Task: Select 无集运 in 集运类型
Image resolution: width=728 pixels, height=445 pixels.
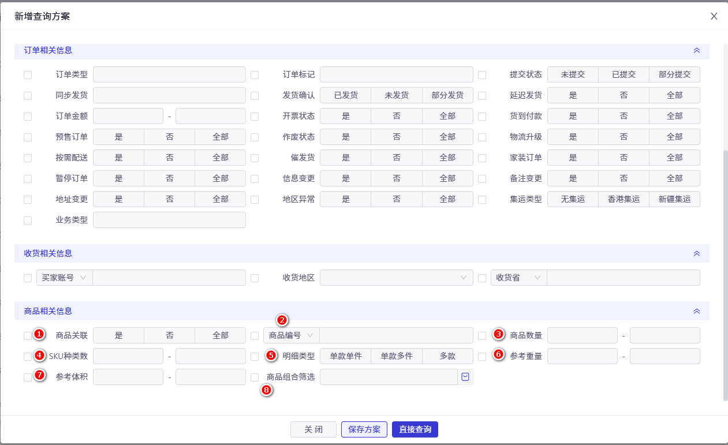Action: [x=573, y=199]
